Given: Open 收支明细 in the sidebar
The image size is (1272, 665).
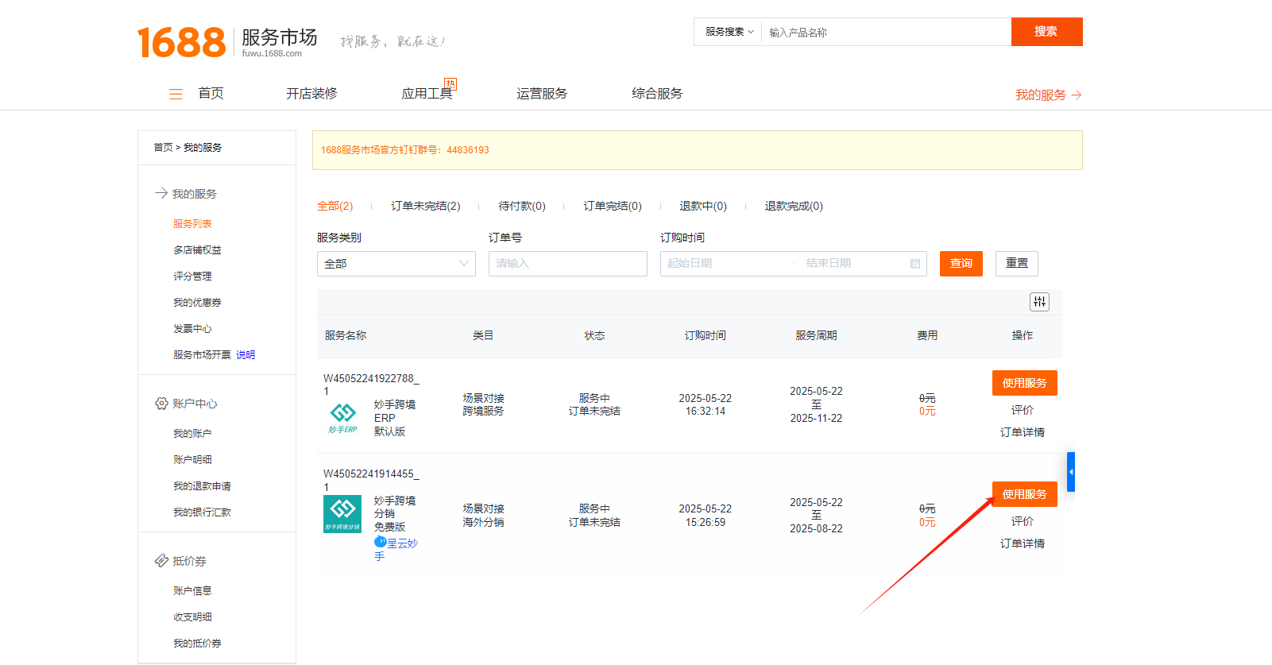Looking at the screenshot, I should tap(192, 617).
